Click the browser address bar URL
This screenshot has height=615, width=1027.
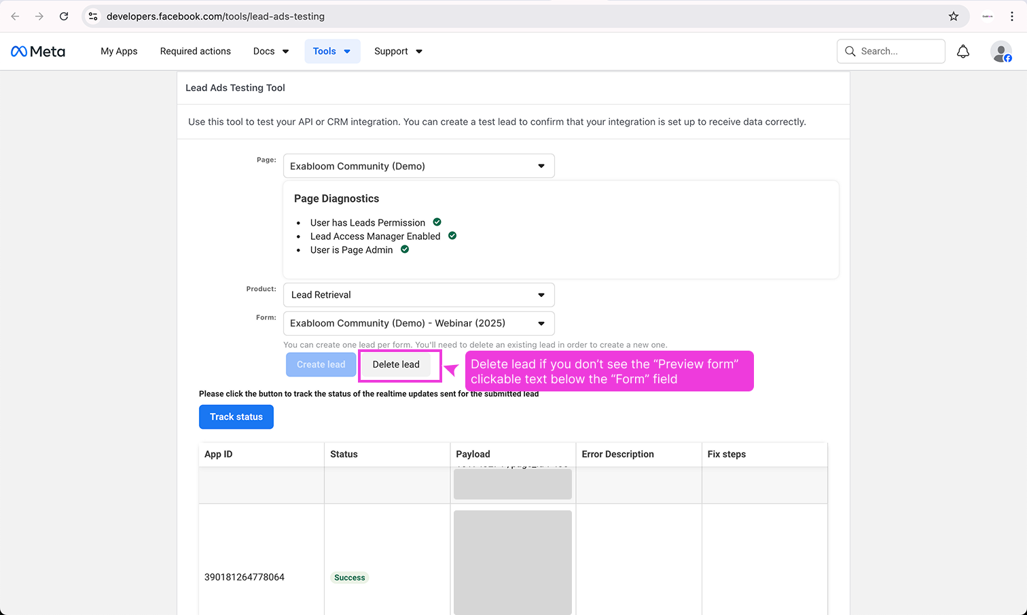point(215,16)
